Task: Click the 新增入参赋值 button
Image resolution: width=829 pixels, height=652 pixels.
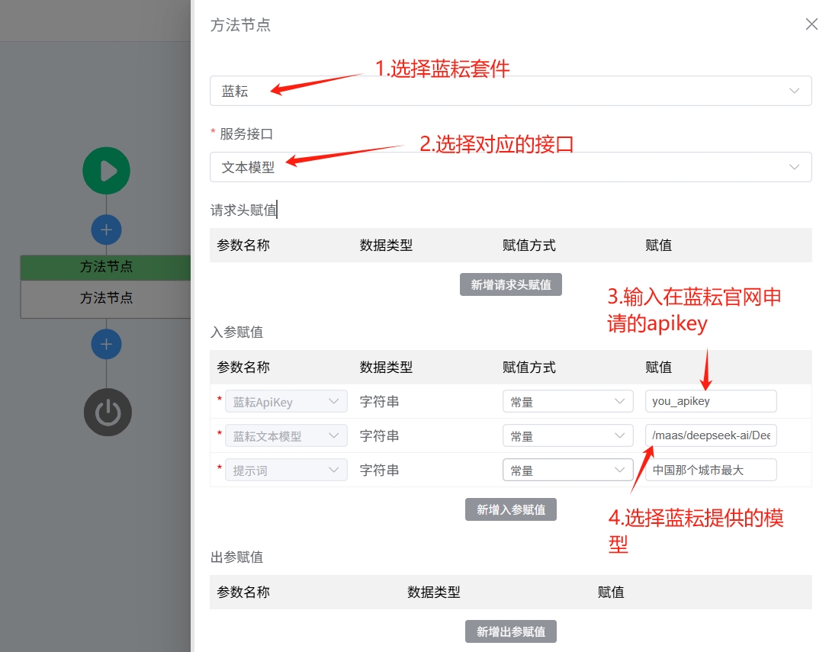Action: [510, 509]
